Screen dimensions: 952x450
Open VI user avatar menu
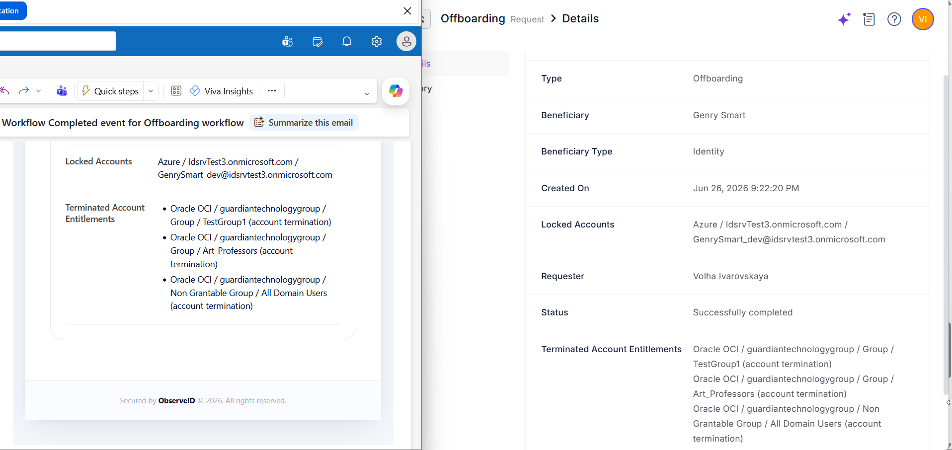(x=923, y=19)
